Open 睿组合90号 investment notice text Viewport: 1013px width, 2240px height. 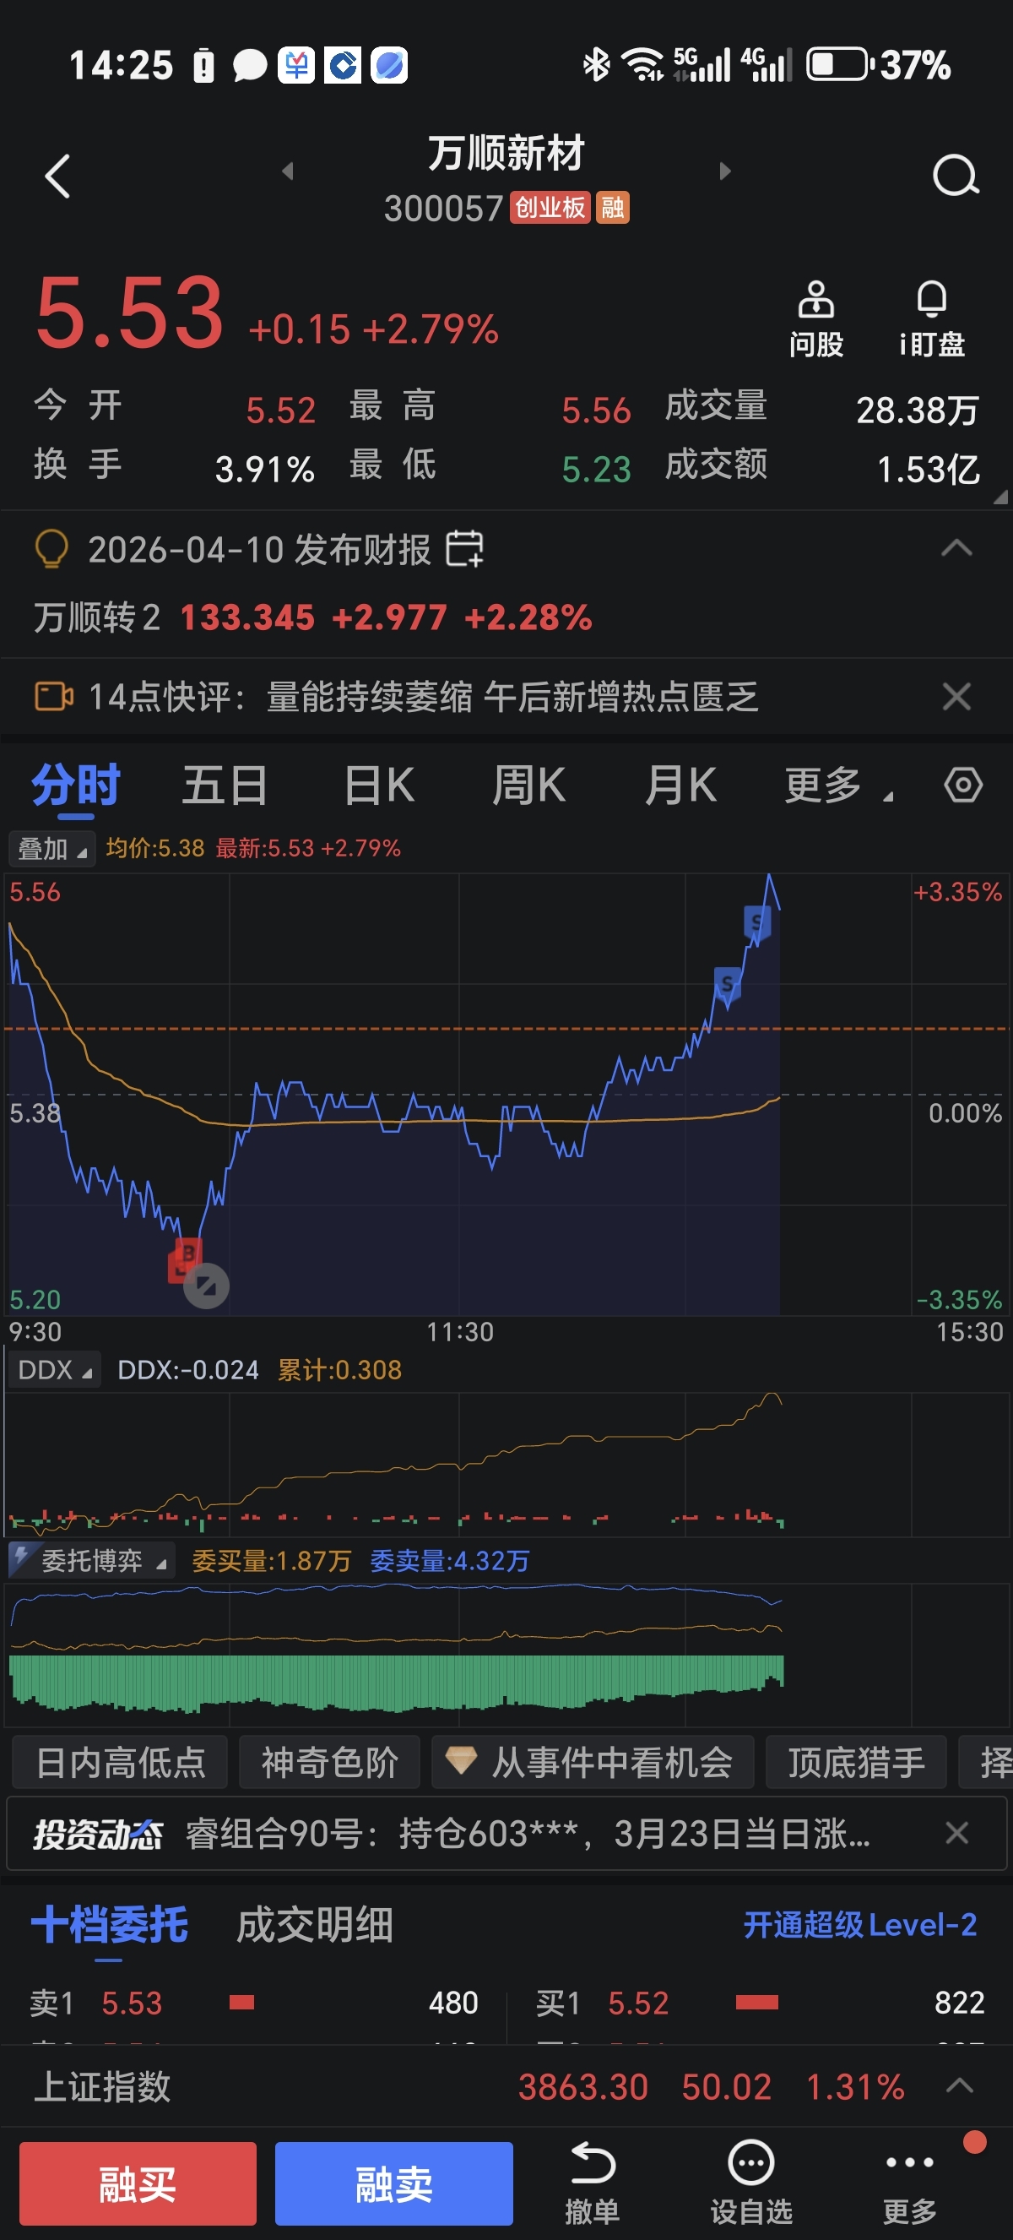[528, 1833]
